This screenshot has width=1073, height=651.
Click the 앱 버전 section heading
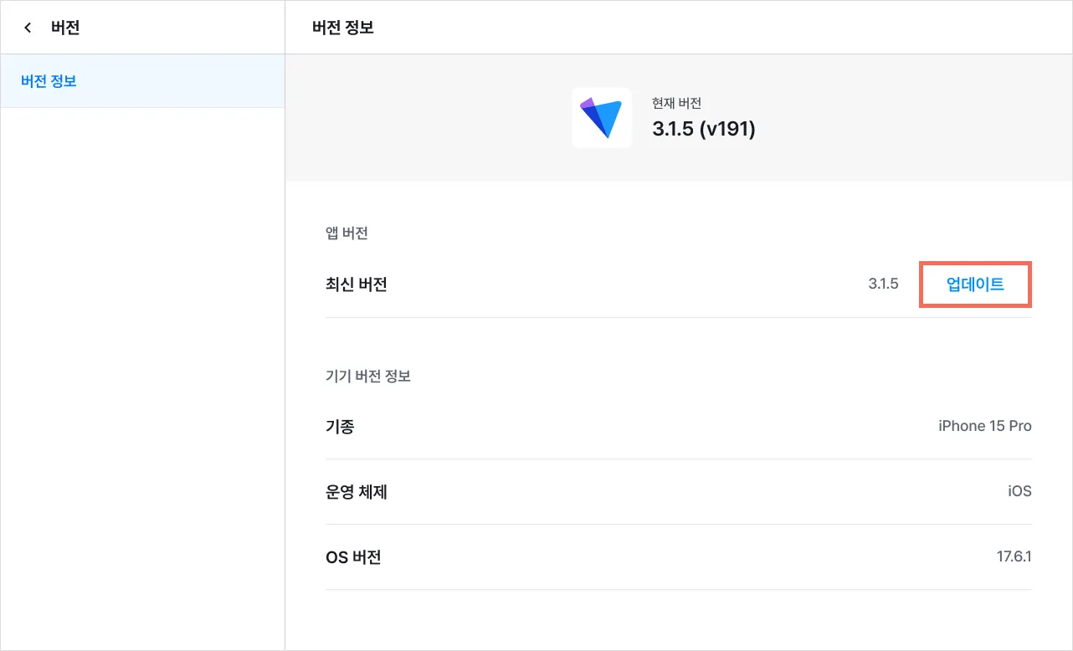[347, 233]
